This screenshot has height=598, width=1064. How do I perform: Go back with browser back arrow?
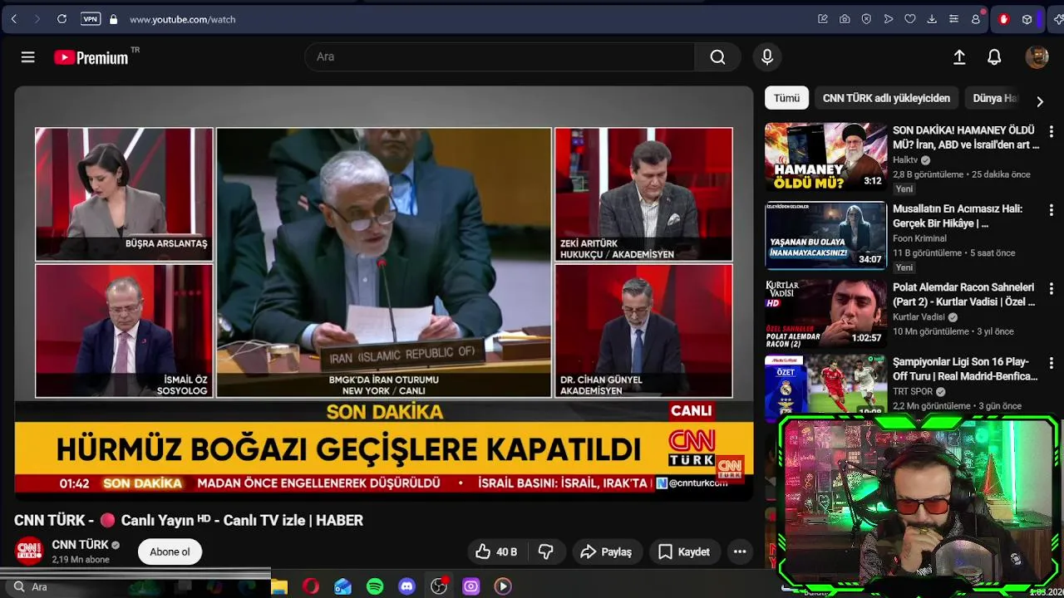(x=14, y=19)
